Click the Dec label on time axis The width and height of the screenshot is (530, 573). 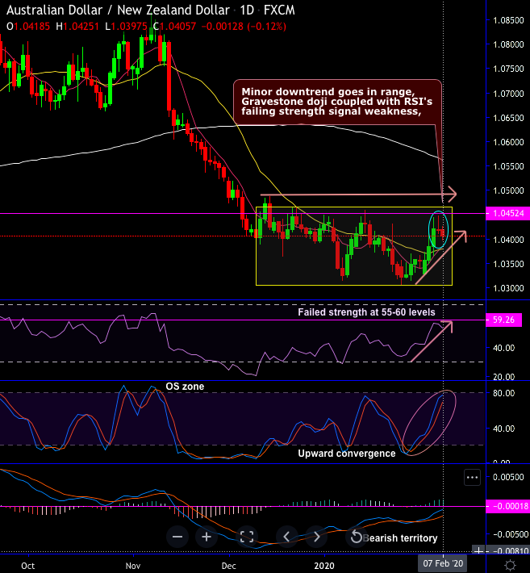(x=228, y=566)
